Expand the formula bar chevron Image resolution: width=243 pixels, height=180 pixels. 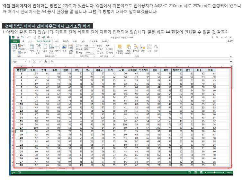pos(231,62)
